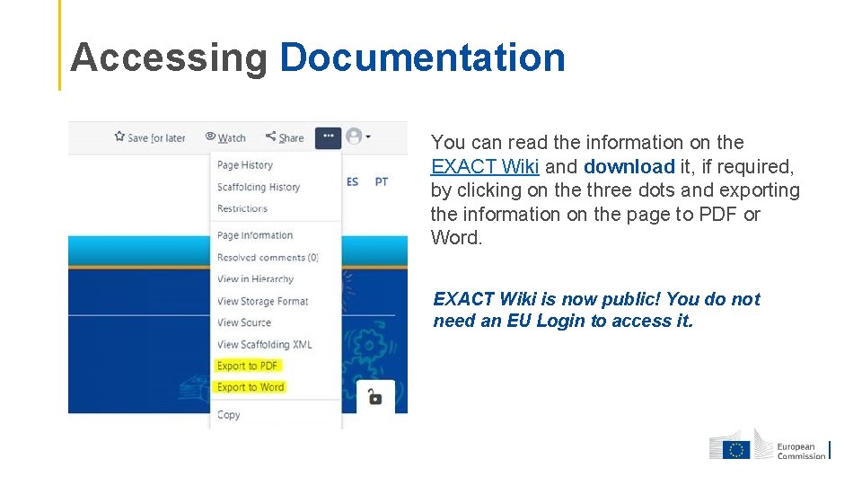Click the 'EXACT Wiki is now public!' note
862x485 pixels.
(596, 310)
